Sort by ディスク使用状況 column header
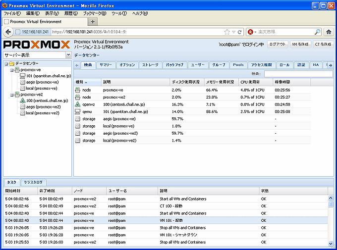The width and height of the screenshot is (337, 250). [187, 82]
